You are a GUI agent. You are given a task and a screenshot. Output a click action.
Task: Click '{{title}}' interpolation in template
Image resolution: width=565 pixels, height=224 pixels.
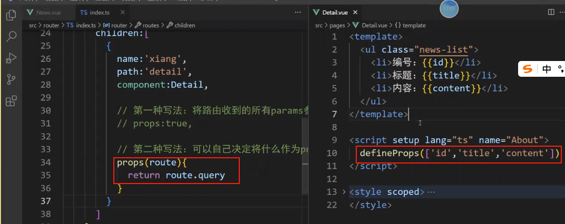[x=446, y=76]
